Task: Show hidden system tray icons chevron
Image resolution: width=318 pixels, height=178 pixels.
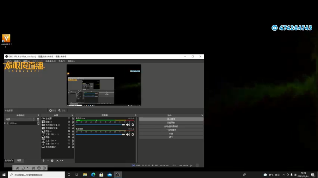Action: coord(283,175)
